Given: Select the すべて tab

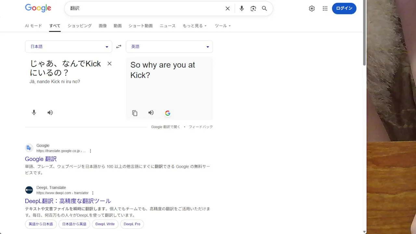Looking at the screenshot, I should (x=55, y=26).
